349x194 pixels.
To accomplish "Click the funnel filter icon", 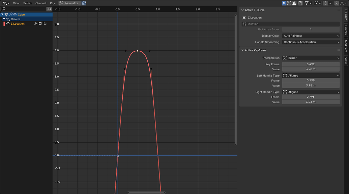I will coord(307,3).
